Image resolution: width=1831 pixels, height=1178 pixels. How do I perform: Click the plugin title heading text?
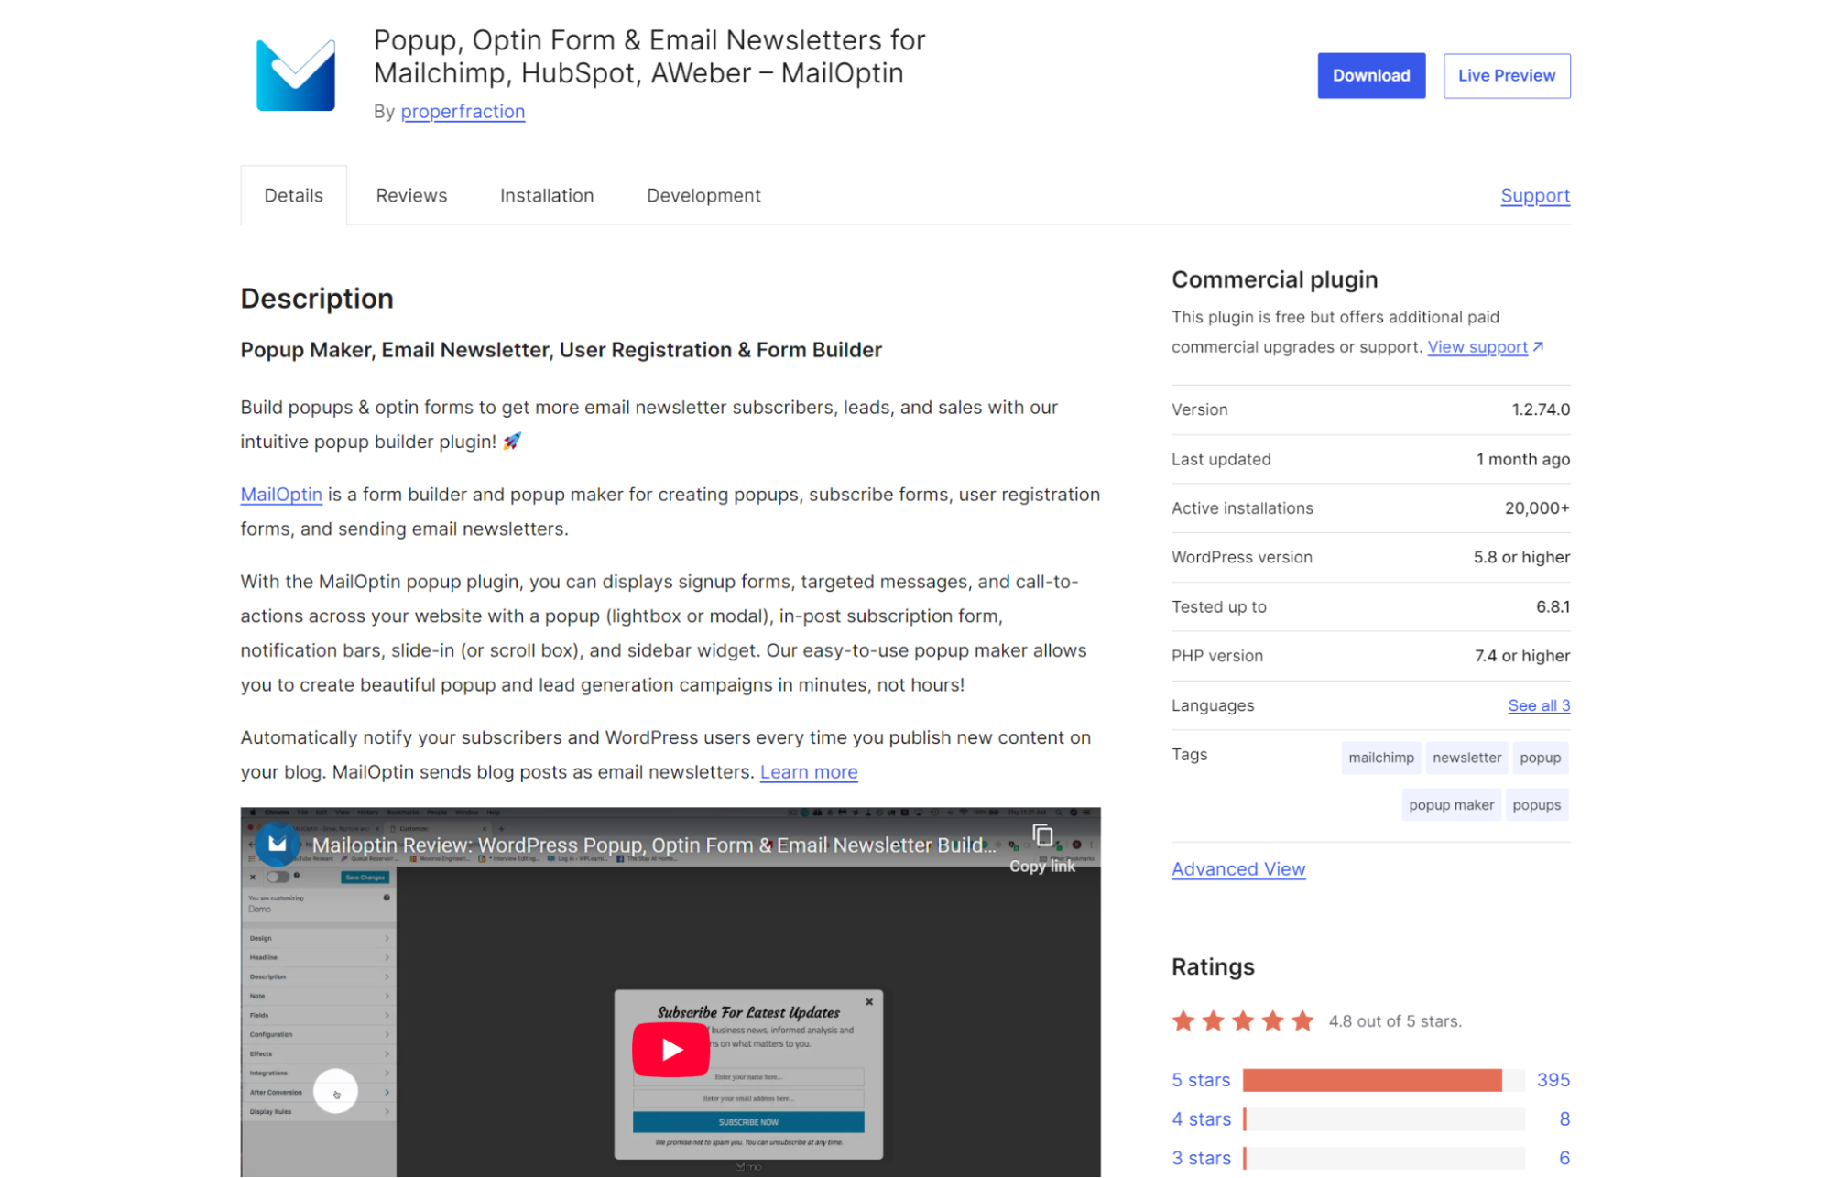point(649,56)
